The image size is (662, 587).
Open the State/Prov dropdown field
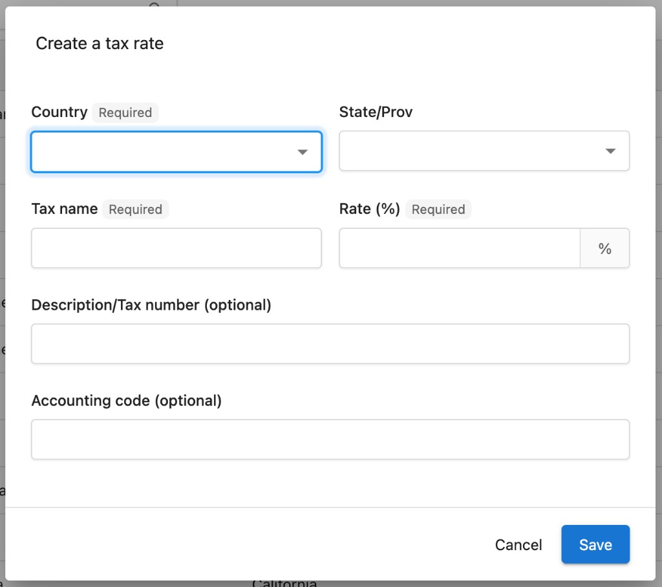click(484, 151)
